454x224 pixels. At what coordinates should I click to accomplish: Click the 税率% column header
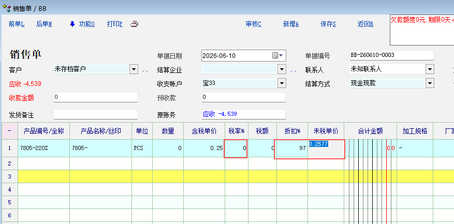click(237, 131)
